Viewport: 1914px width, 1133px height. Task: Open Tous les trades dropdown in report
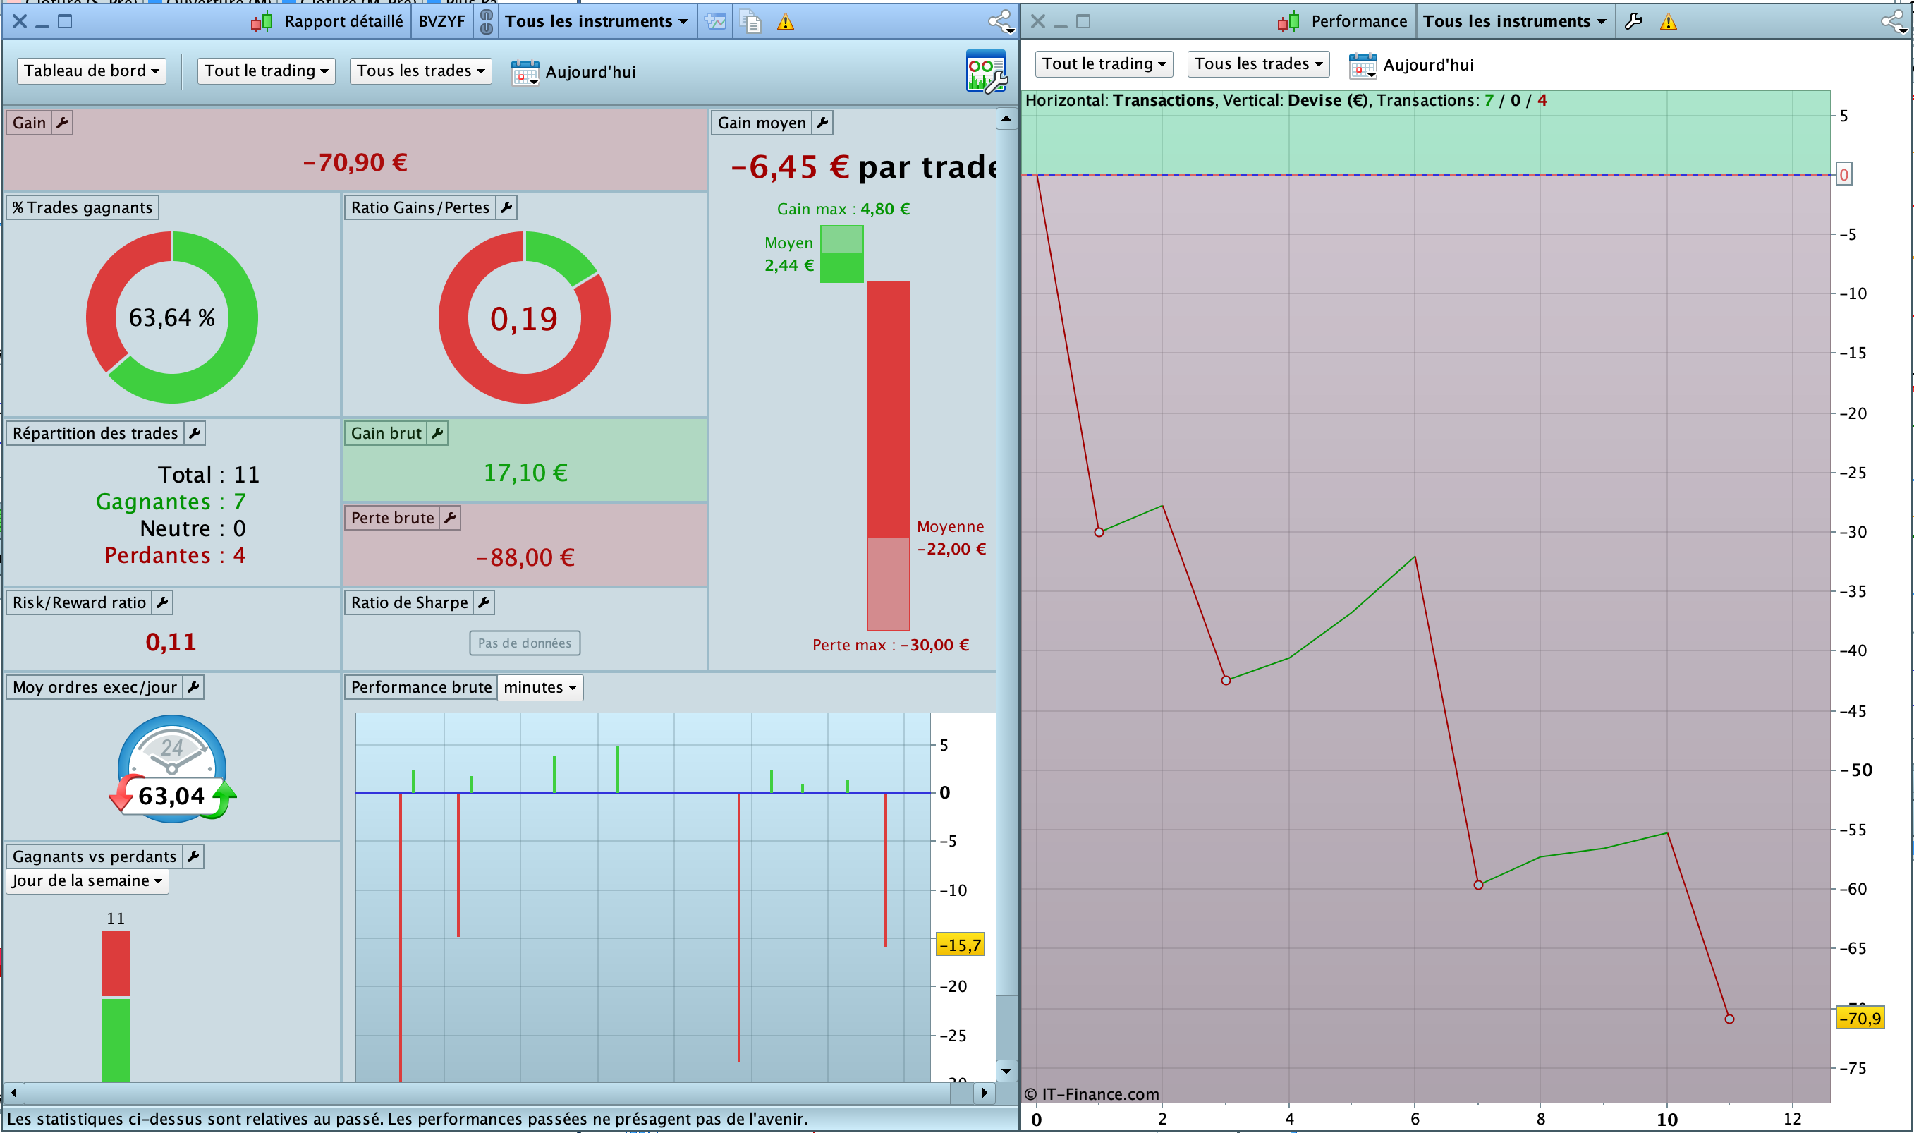[x=420, y=71]
